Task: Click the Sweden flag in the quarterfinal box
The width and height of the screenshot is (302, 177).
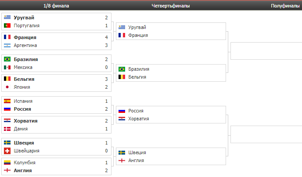Action: [122, 152]
